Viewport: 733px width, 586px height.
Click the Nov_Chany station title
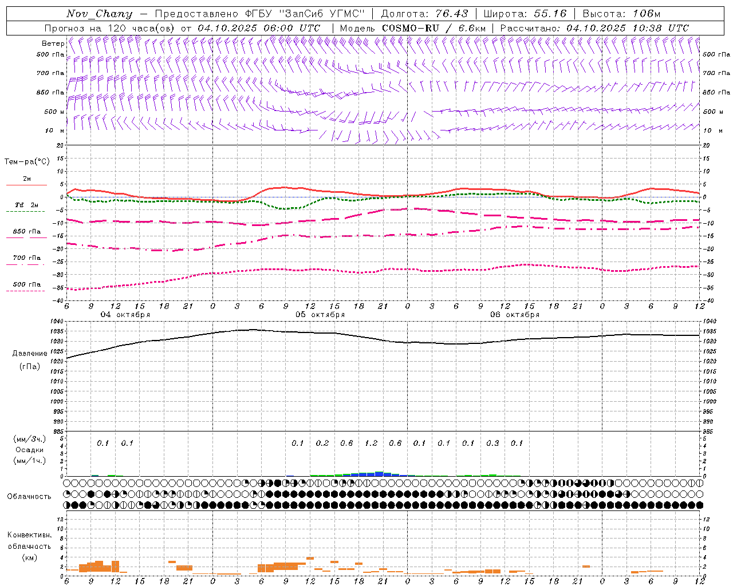click(99, 14)
